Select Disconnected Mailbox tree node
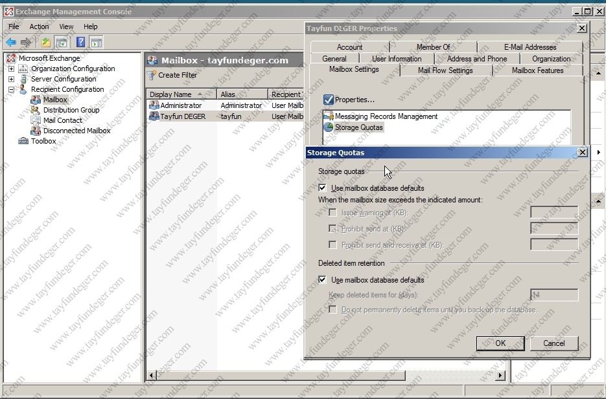 76,131
